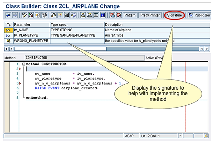This screenshot has width=213, height=143.
Task: Click the Display/Change pencil icon
Action: coord(24,15)
